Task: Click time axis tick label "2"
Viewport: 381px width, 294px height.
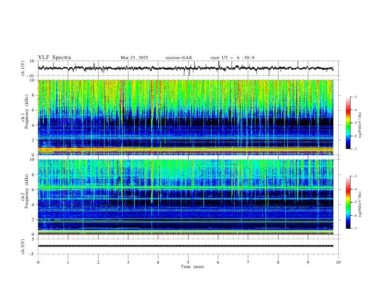Action: coord(98,262)
